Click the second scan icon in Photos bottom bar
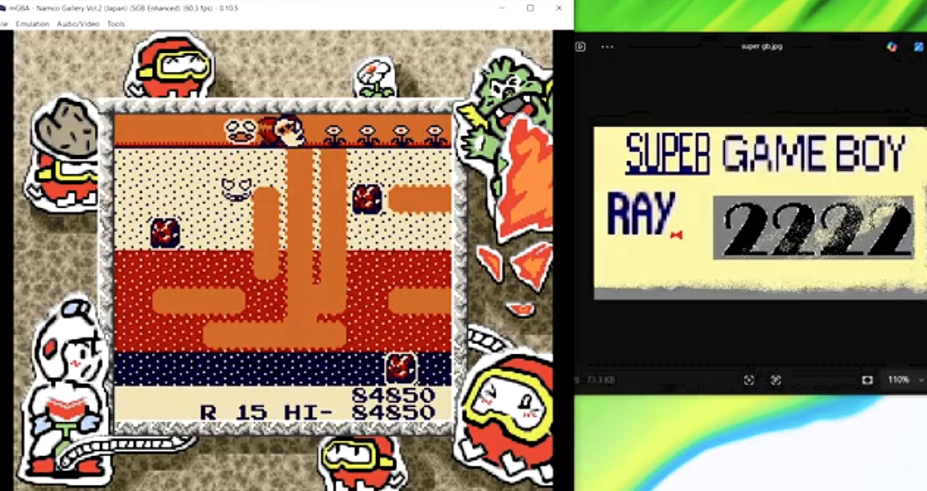The image size is (927, 491). point(776,380)
